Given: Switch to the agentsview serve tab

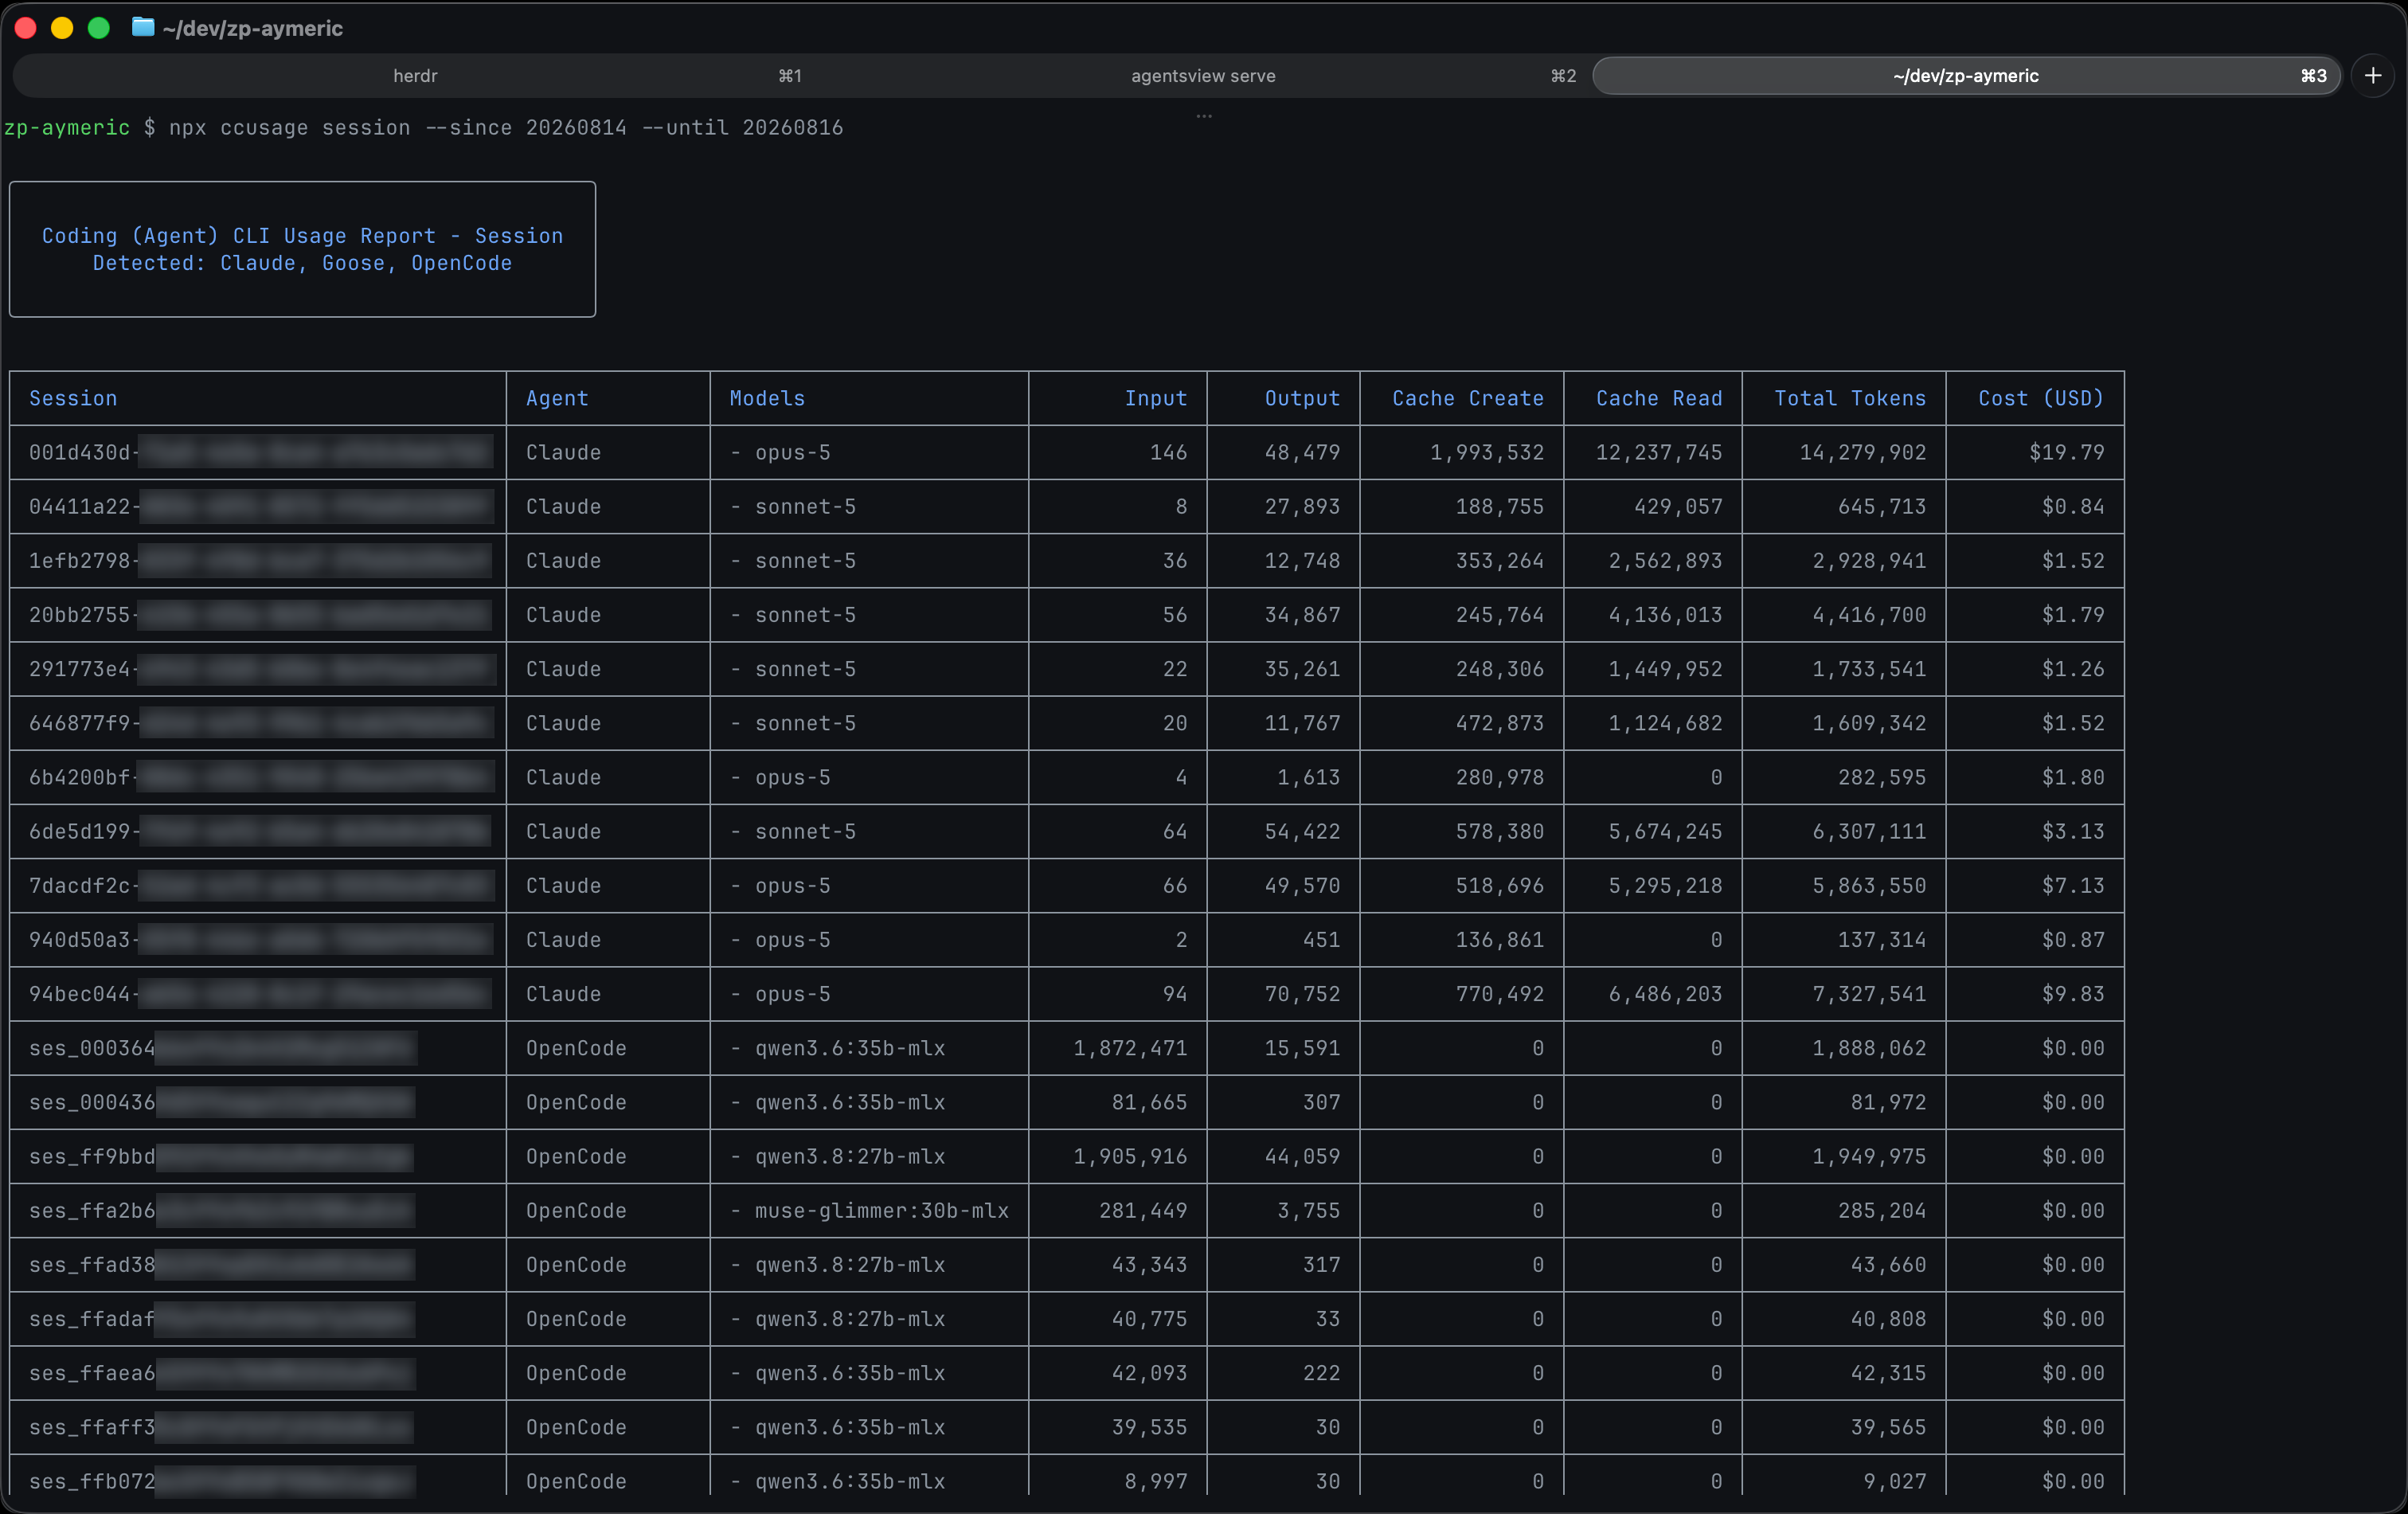Looking at the screenshot, I should [1203, 76].
